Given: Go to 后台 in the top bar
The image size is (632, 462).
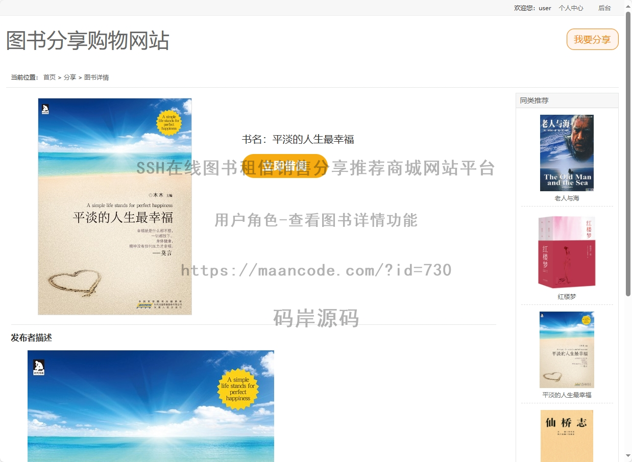Looking at the screenshot, I should pos(604,8).
